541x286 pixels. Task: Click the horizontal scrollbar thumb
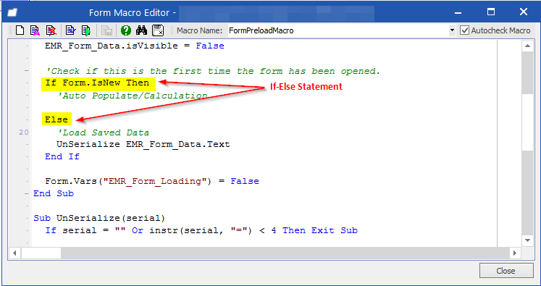[x=41, y=253]
